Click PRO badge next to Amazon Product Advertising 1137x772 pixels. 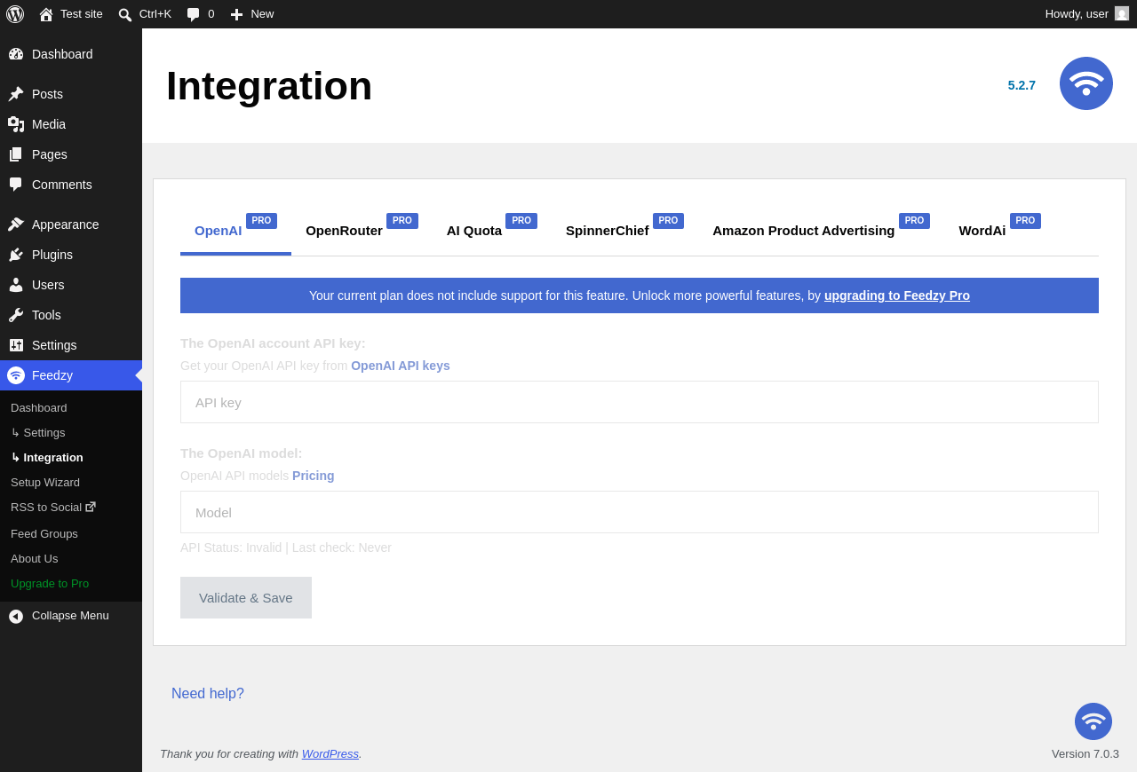point(914,221)
